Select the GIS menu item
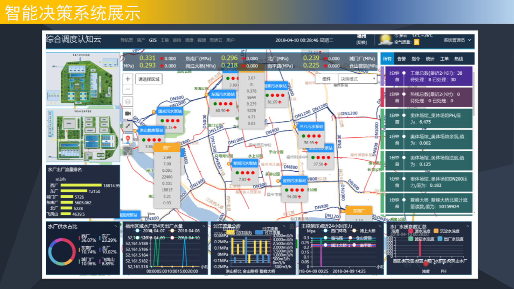The height and width of the screenshot is (289, 514). [x=153, y=40]
